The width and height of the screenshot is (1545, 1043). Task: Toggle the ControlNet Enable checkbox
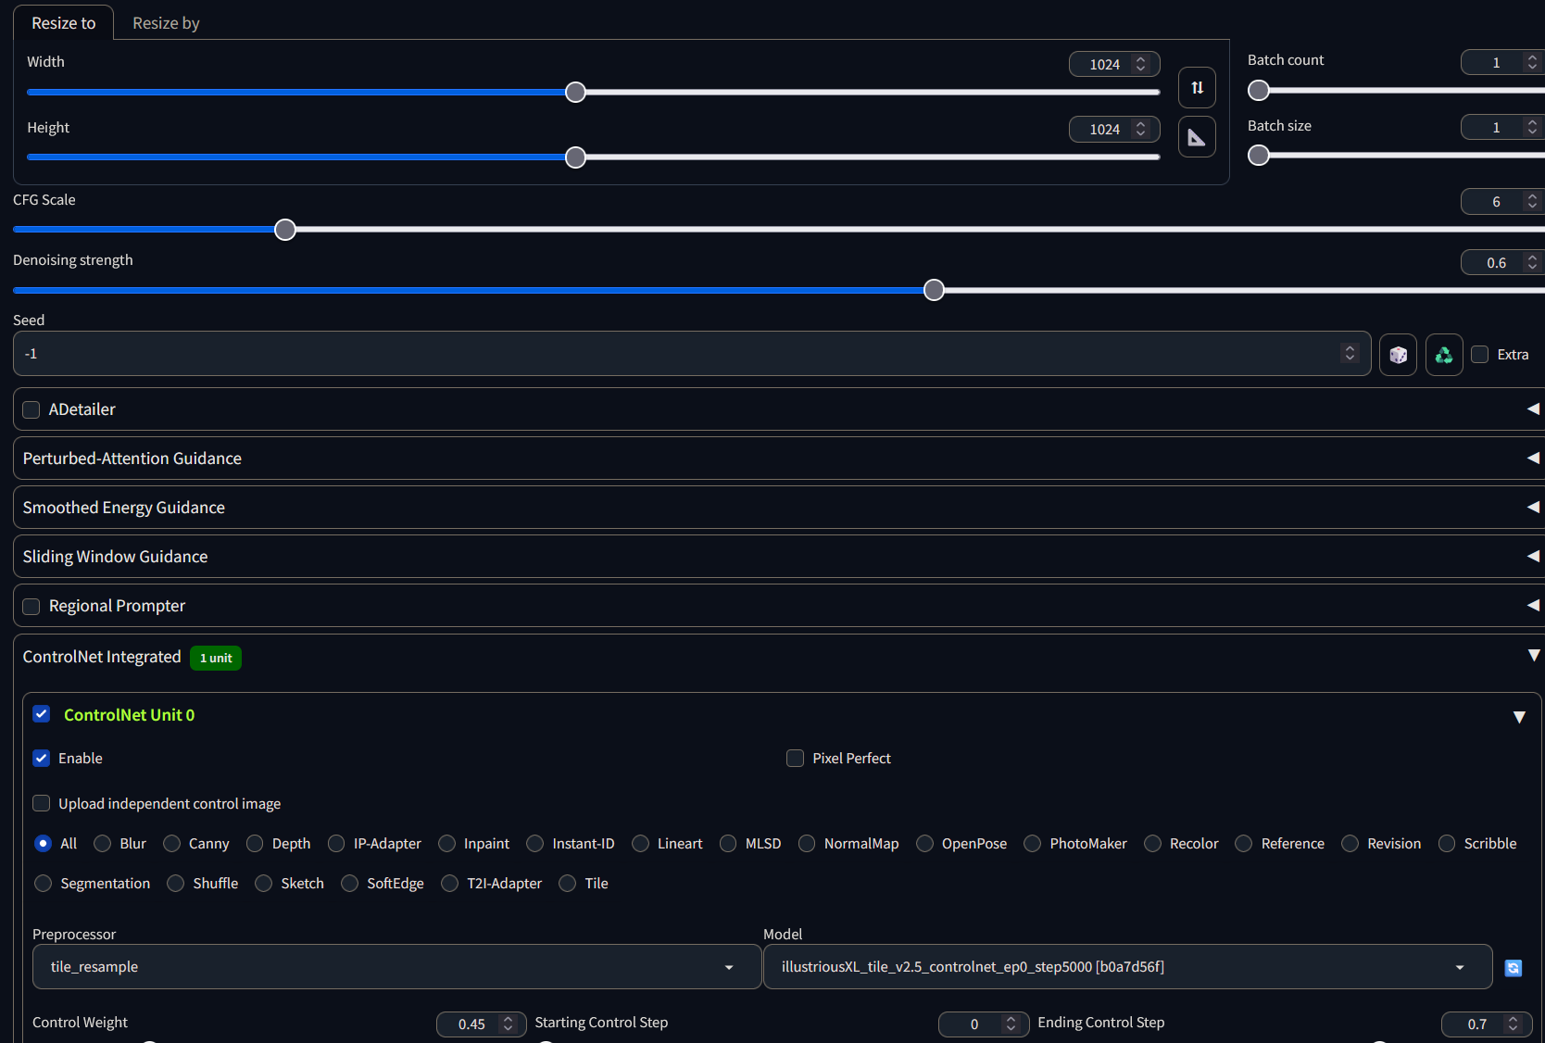(x=42, y=759)
